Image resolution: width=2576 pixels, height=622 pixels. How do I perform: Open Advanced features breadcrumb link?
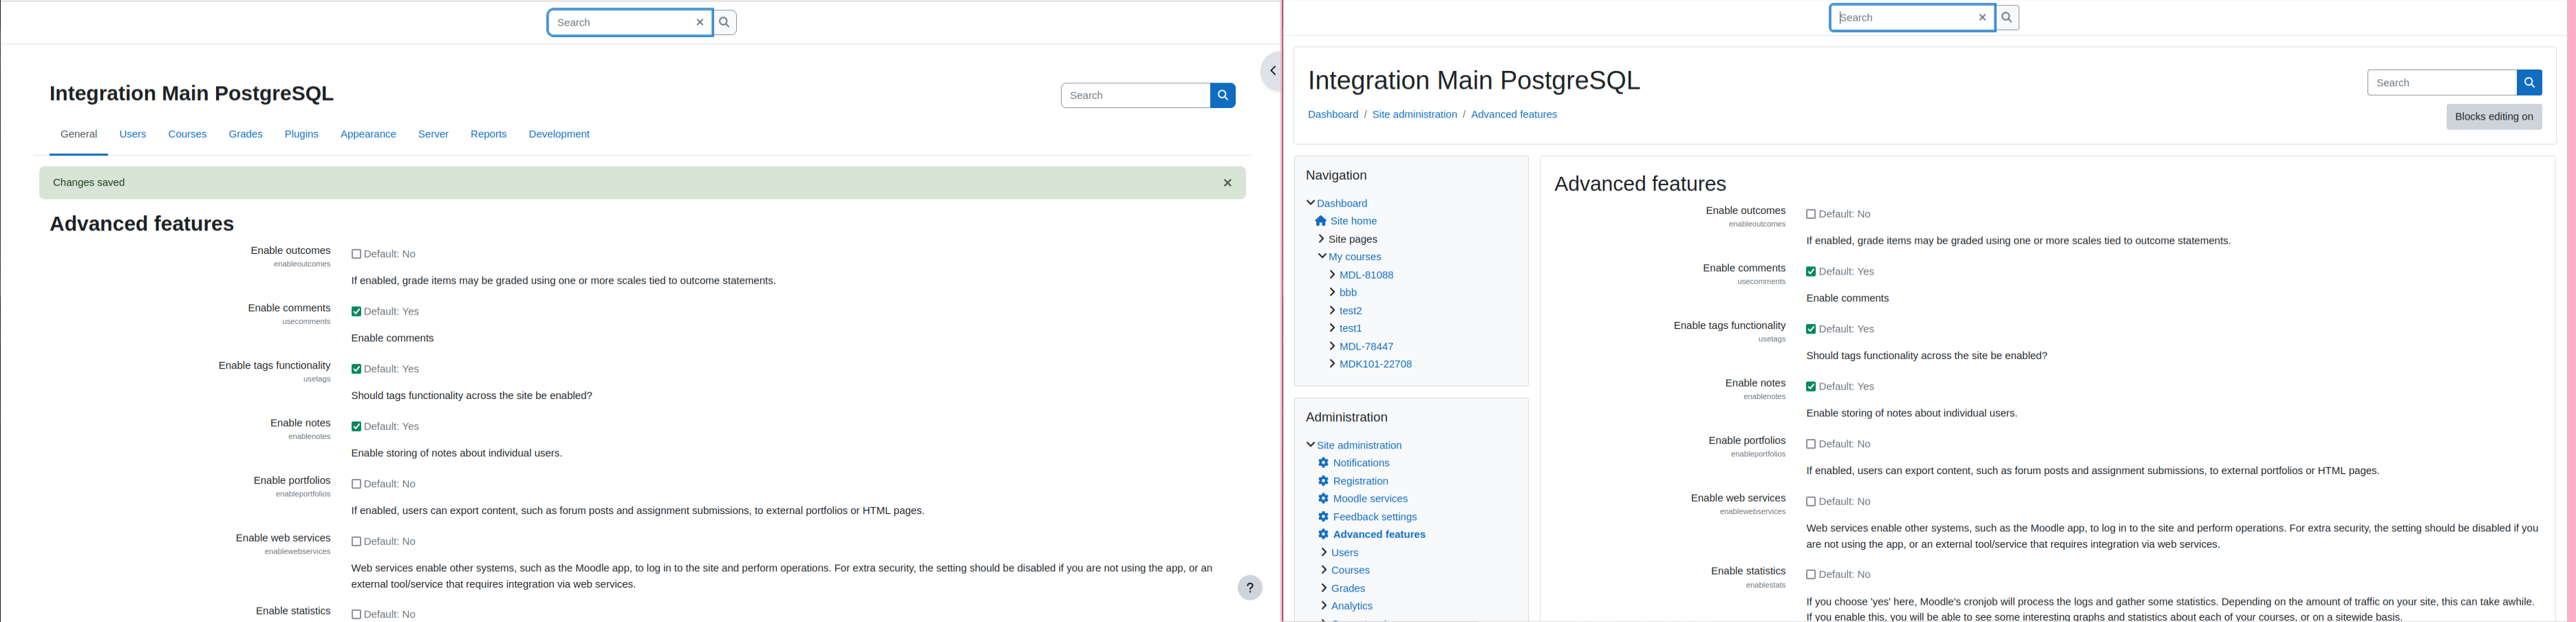(1514, 115)
